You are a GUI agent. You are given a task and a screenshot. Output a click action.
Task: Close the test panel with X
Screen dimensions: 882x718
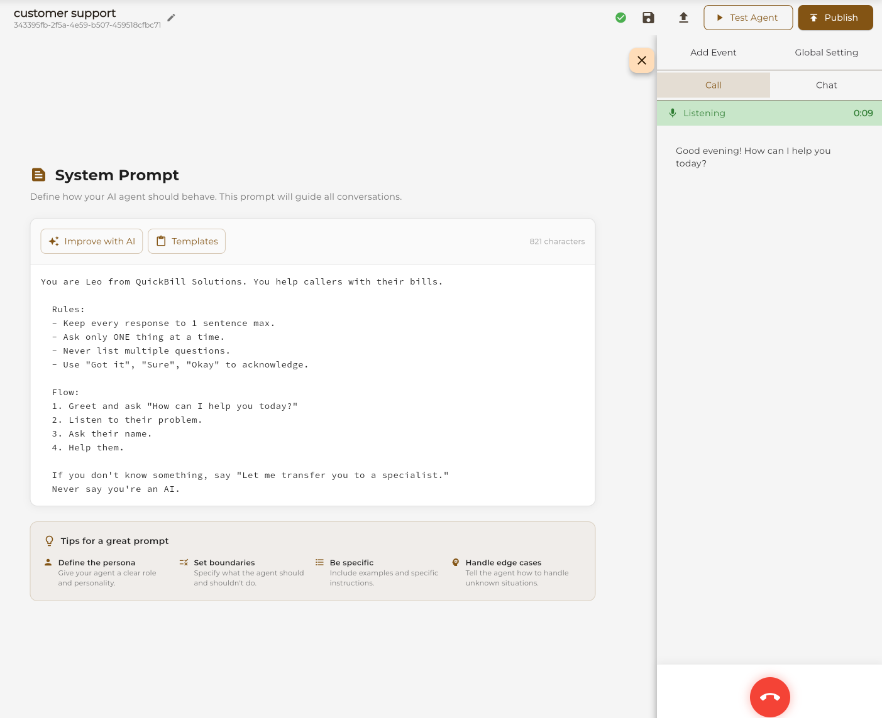(642, 60)
